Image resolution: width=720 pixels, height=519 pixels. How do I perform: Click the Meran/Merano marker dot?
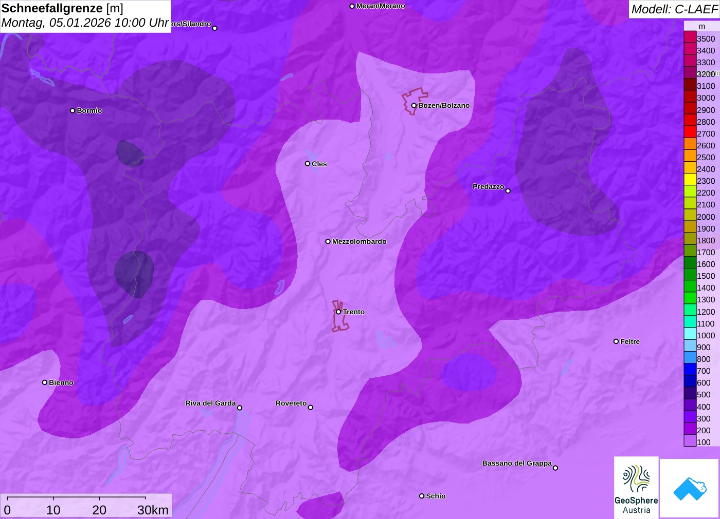352,6
